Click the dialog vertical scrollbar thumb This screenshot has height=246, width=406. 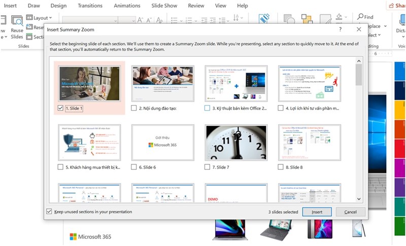[x=359, y=75]
